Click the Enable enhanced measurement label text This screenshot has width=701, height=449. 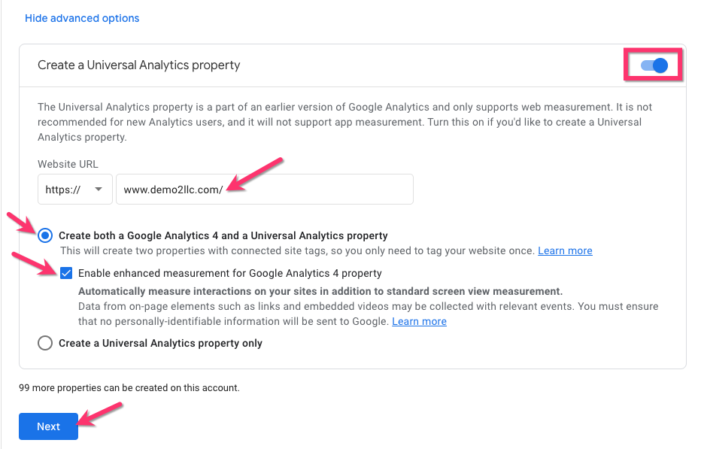click(x=229, y=273)
